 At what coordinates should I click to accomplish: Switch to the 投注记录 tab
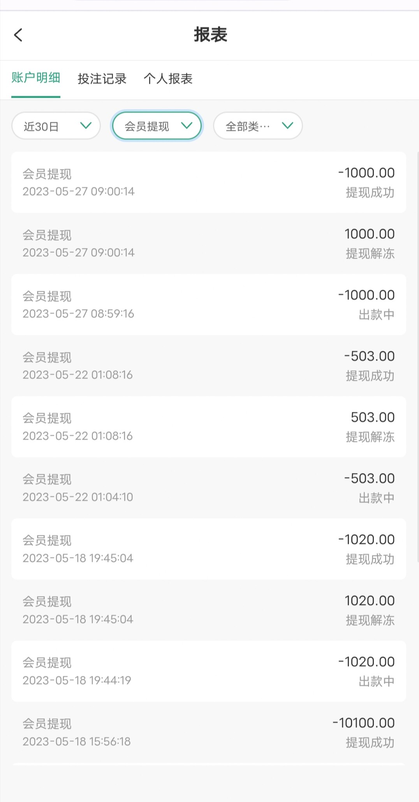coord(102,79)
